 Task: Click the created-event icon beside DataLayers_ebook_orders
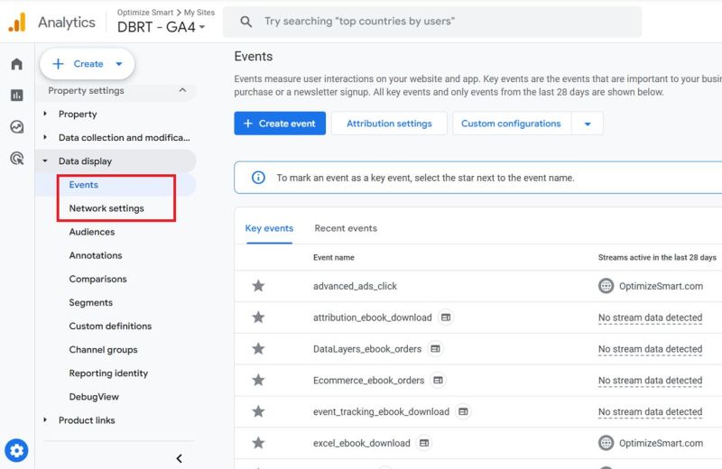tap(435, 349)
